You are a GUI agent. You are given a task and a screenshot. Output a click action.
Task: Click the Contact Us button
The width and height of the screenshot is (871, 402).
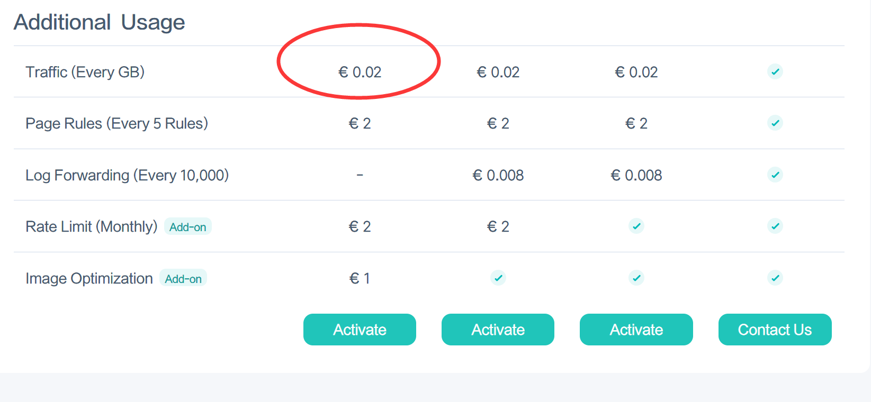775,330
